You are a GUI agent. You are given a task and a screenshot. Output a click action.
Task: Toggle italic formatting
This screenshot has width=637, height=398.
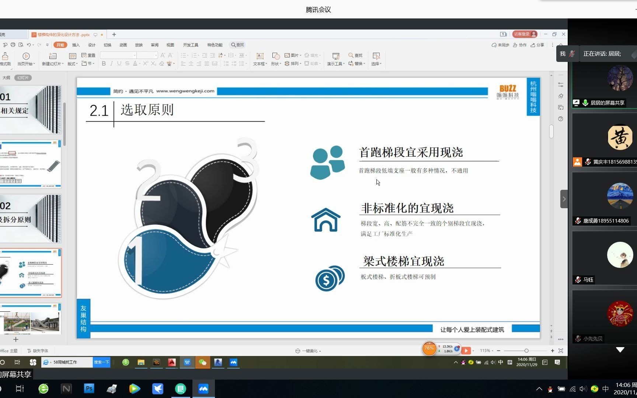click(111, 63)
